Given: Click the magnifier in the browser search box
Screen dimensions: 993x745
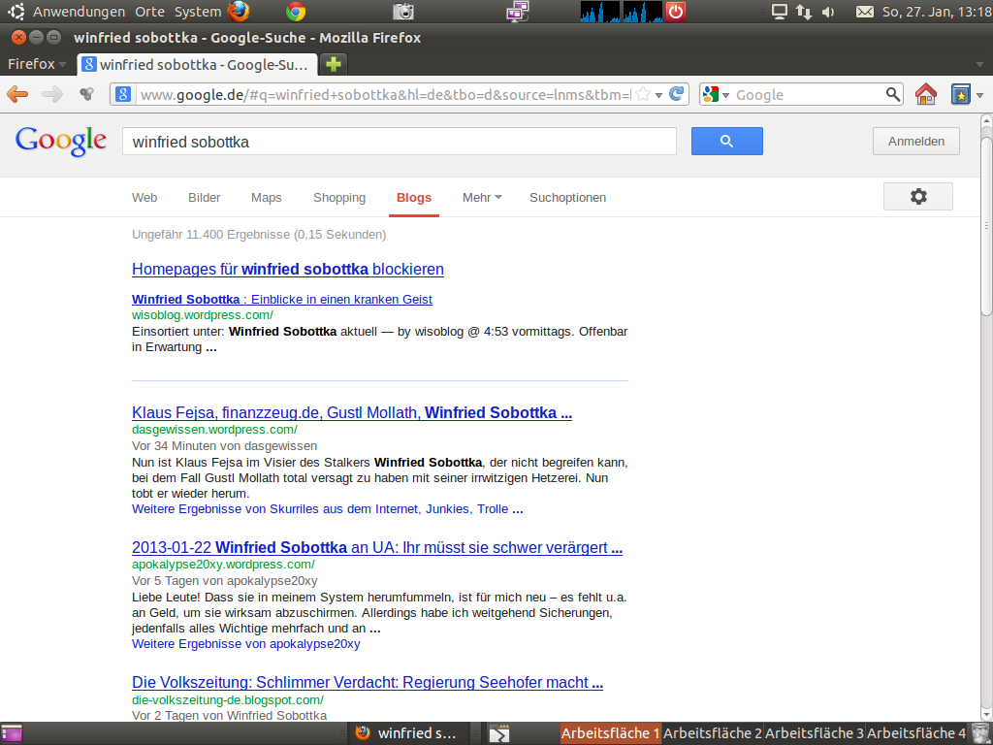Looking at the screenshot, I should click(x=893, y=94).
